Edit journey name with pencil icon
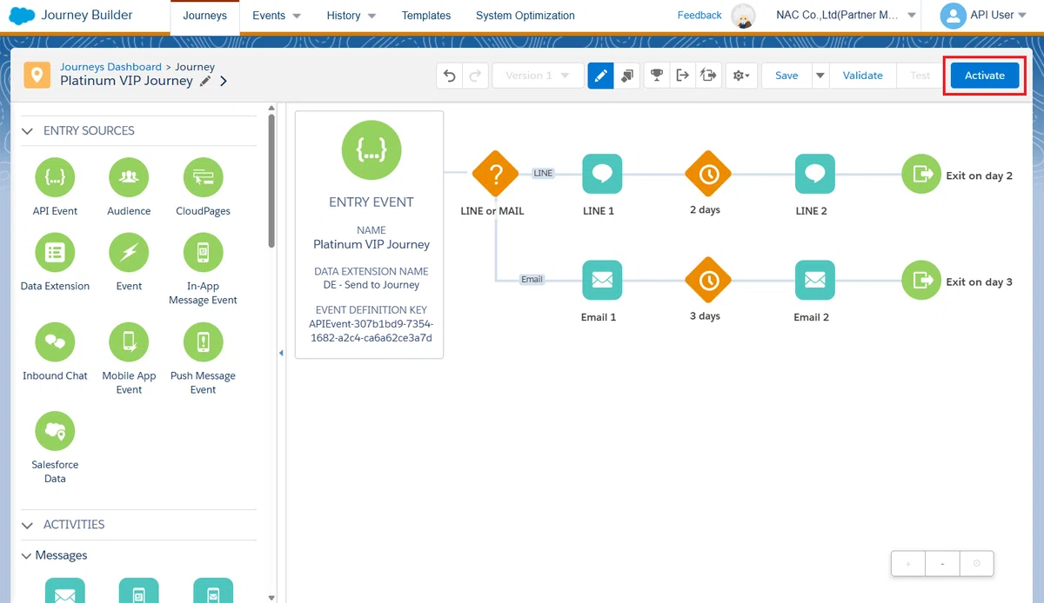 point(205,81)
